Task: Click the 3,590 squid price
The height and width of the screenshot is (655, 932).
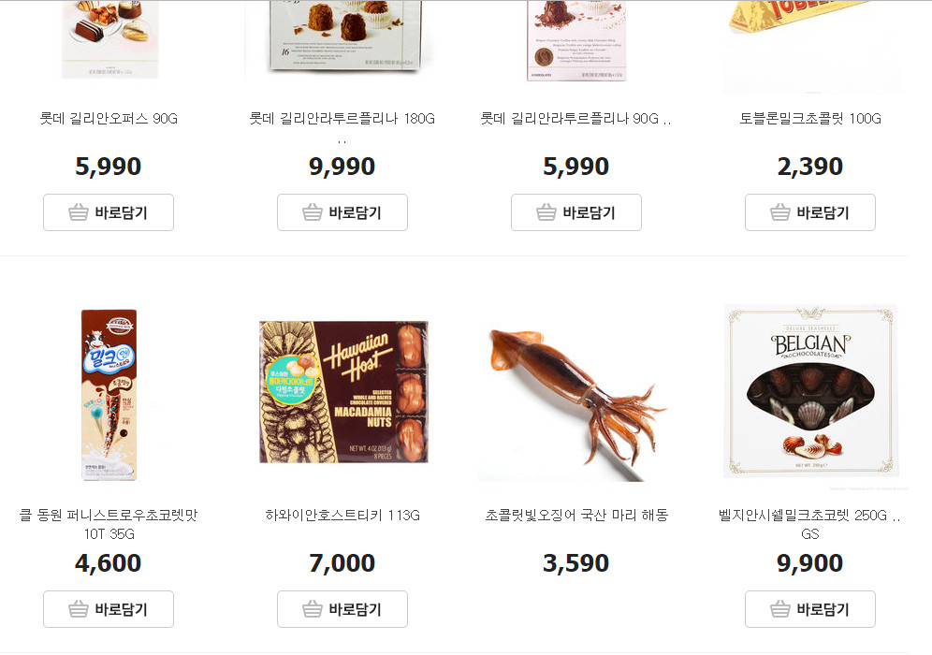Action: click(x=576, y=563)
